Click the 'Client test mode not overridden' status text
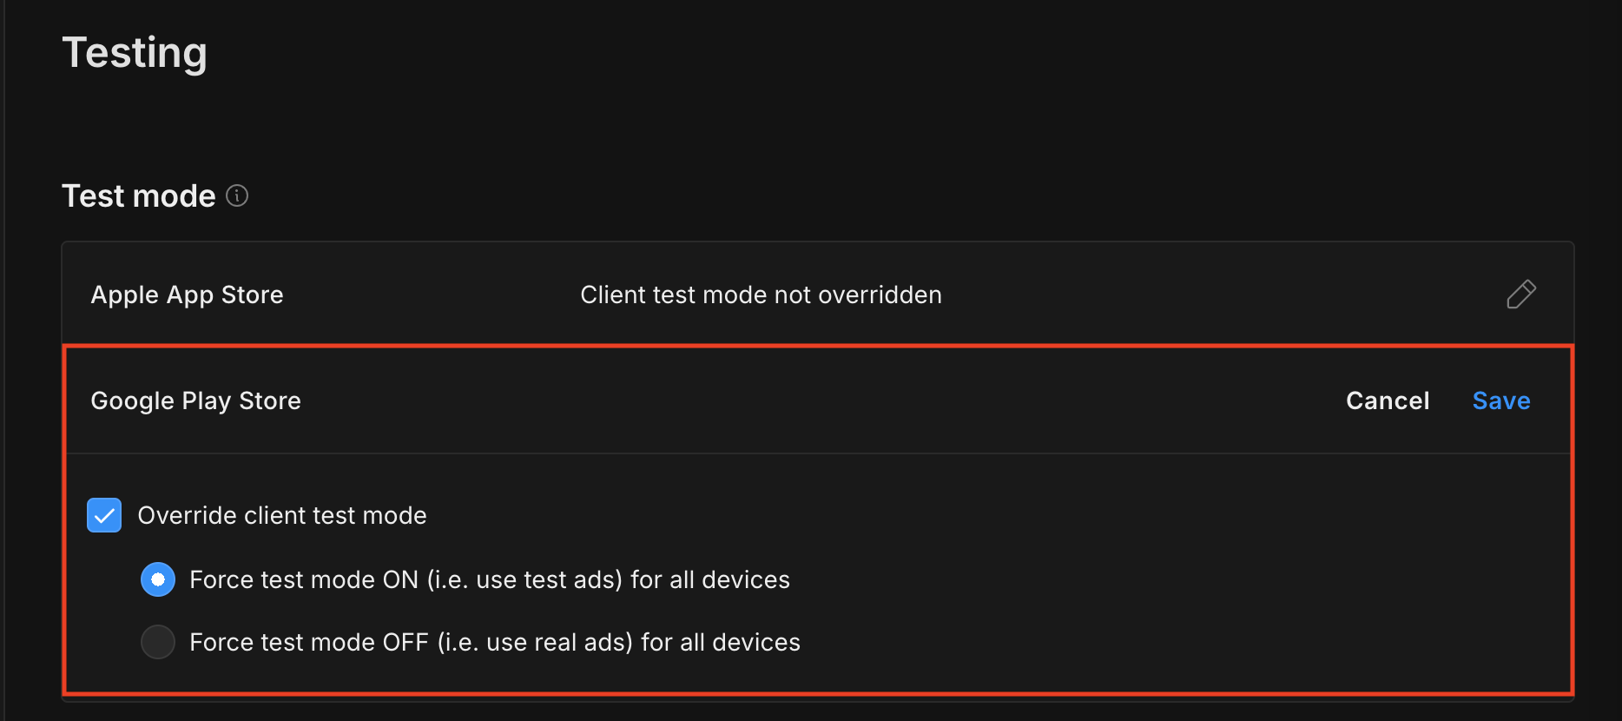The height and width of the screenshot is (721, 1622). [761, 294]
